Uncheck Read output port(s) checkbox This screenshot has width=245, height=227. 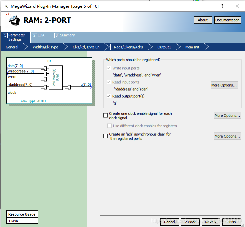(x=109, y=96)
